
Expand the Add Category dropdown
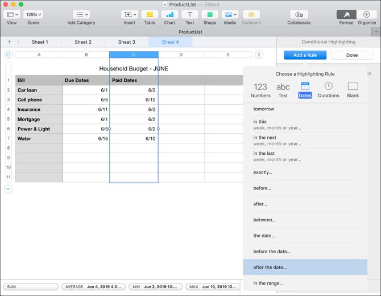click(81, 15)
